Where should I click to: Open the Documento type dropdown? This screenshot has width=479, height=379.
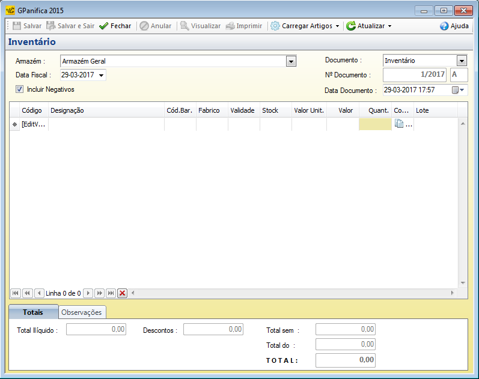point(462,61)
